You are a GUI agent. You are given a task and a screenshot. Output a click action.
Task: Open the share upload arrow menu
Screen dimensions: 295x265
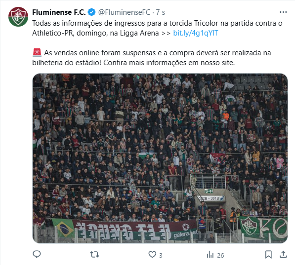click(283, 254)
